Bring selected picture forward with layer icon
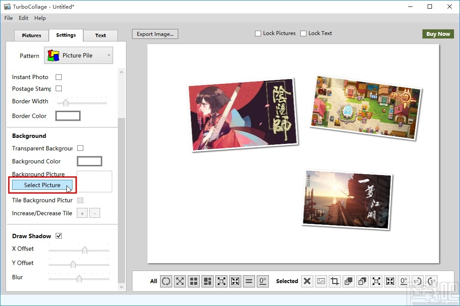Viewport: 460px width, 306px height. pyautogui.click(x=348, y=281)
